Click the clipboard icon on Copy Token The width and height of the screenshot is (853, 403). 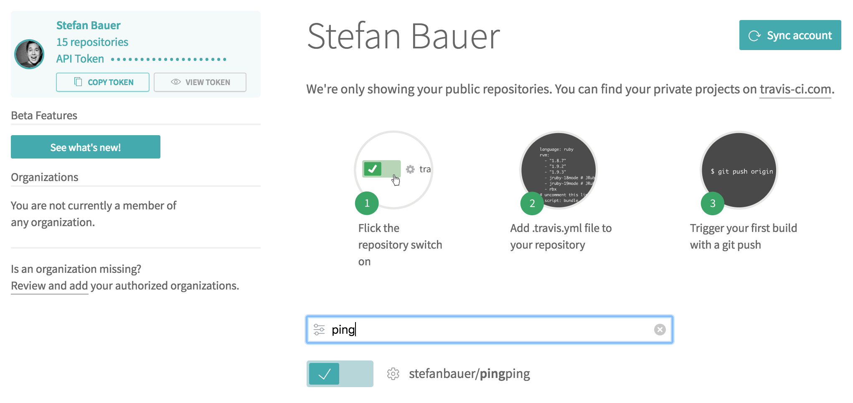78,82
